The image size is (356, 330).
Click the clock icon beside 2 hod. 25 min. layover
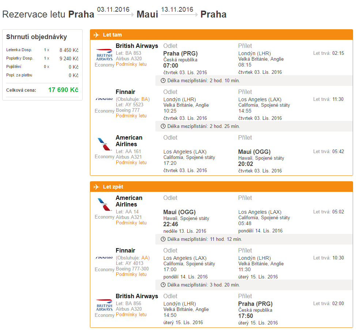tap(163, 126)
